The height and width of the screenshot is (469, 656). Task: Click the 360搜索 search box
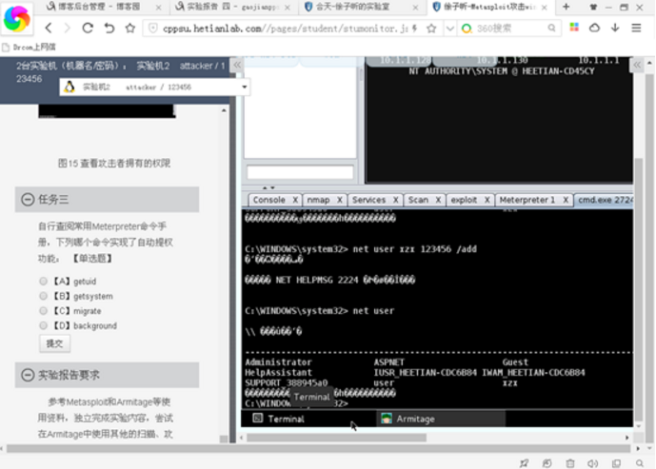510,29
